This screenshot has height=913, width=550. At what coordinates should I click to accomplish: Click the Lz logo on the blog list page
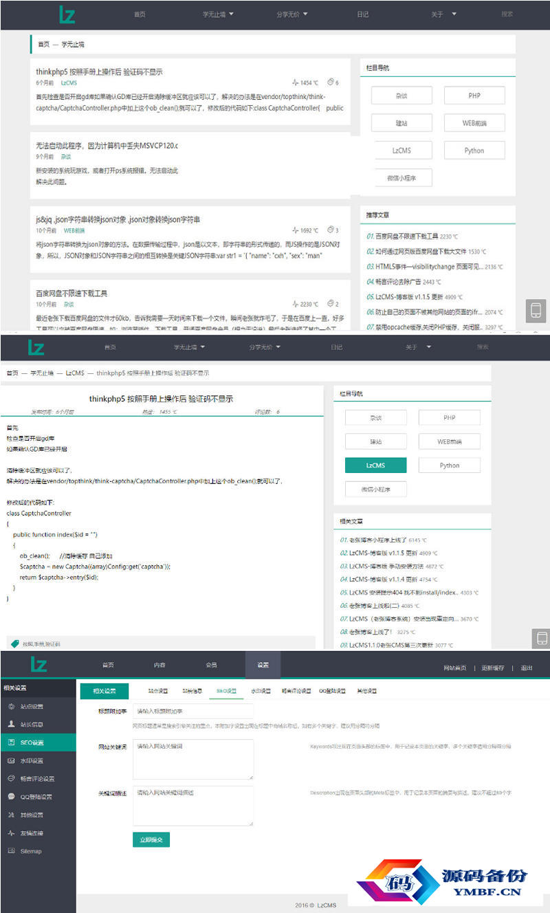(67, 14)
